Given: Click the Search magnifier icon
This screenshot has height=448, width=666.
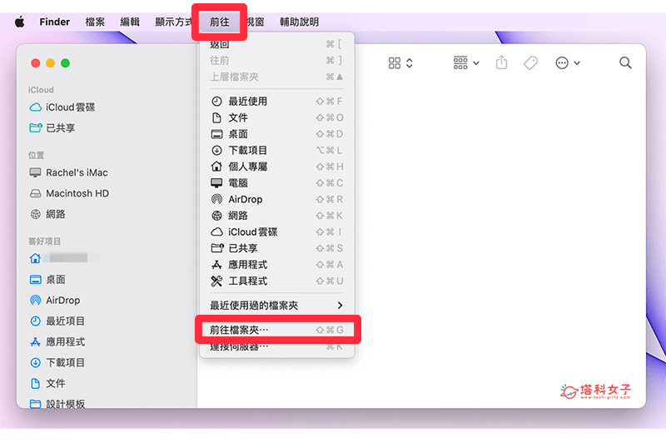Looking at the screenshot, I should (x=625, y=63).
